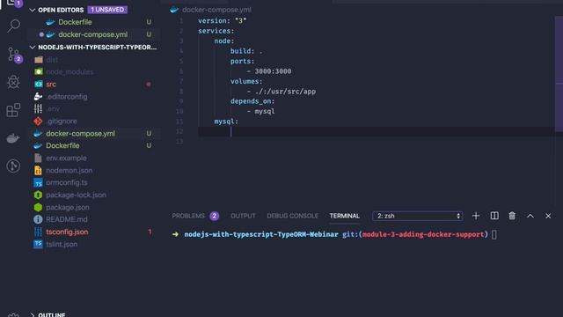Click the '- 3000:3000' port mapping text
This screenshot has height=317, width=563.
tap(269, 71)
